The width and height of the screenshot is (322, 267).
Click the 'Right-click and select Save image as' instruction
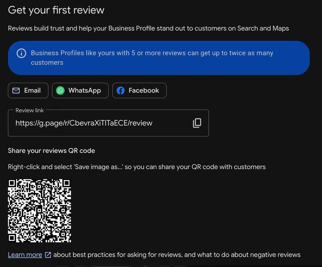coord(137,167)
